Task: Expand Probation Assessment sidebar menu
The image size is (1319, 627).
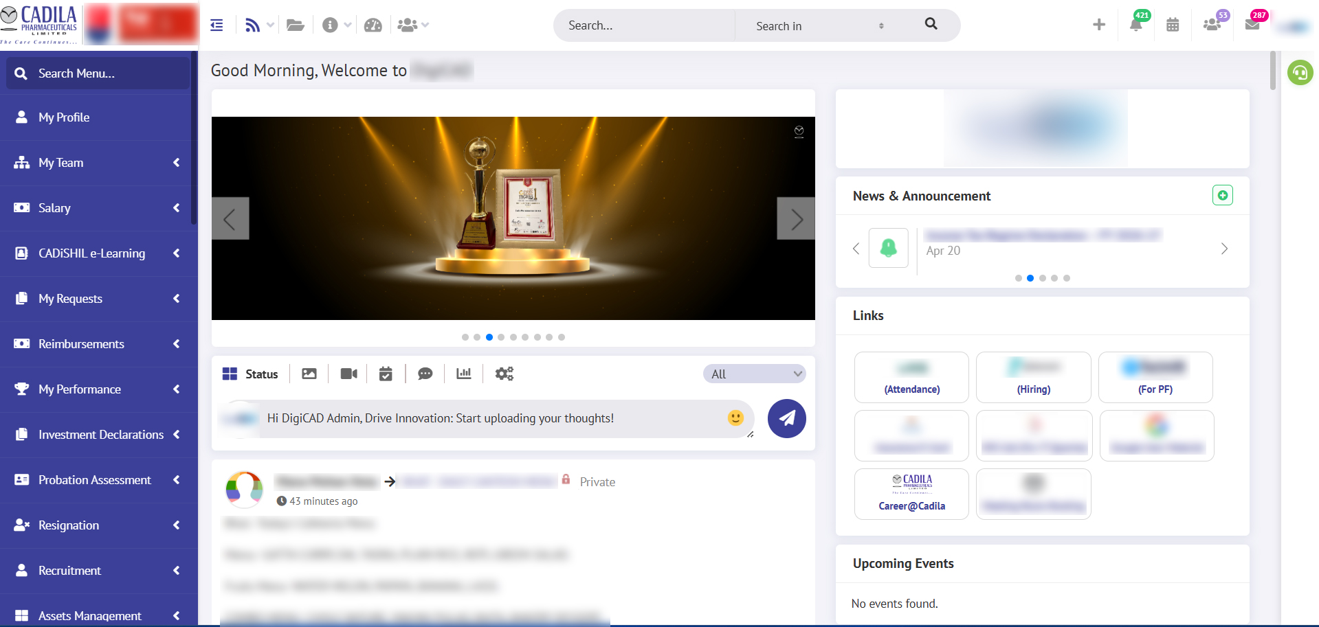Action: (x=98, y=480)
